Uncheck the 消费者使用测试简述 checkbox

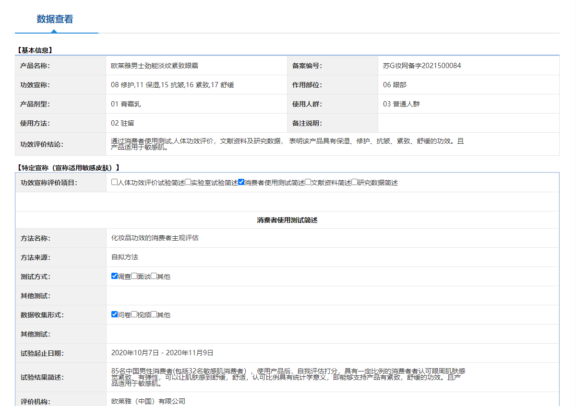(241, 182)
